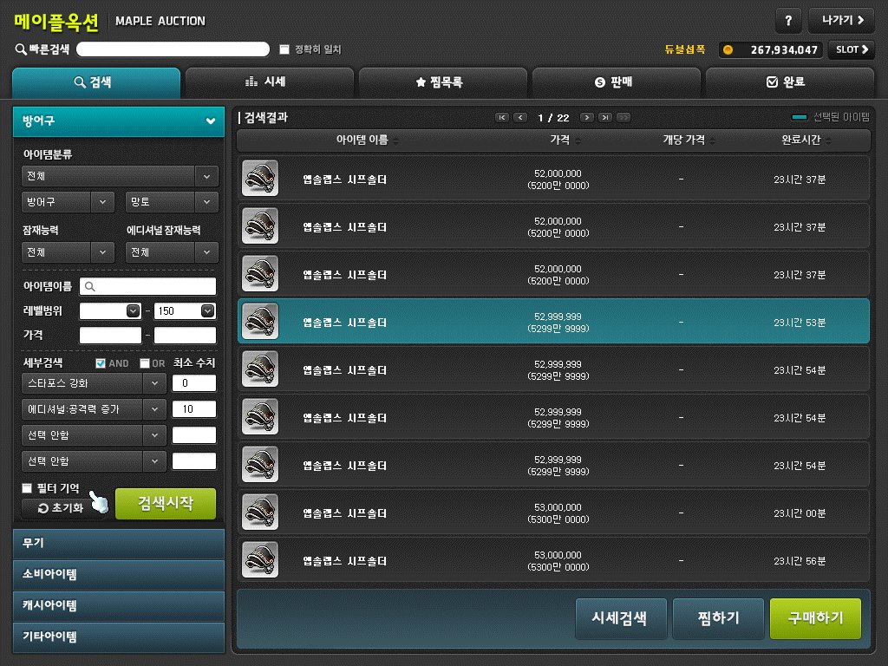This screenshot has height=666, width=888.
Task: Expand the 소비아이템 category
Action: point(119,574)
